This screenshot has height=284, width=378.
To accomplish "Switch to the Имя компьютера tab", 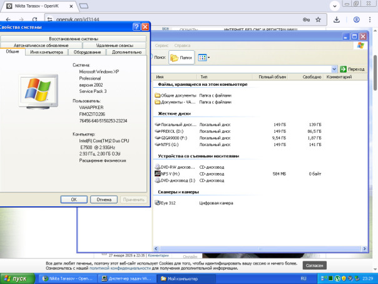I will click(46, 52).
